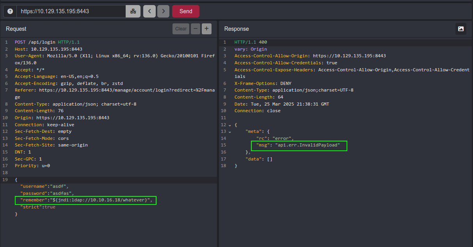473x247 pixels.
Task: Click the minus button in Request panel
Action: pyautogui.click(x=196, y=28)
